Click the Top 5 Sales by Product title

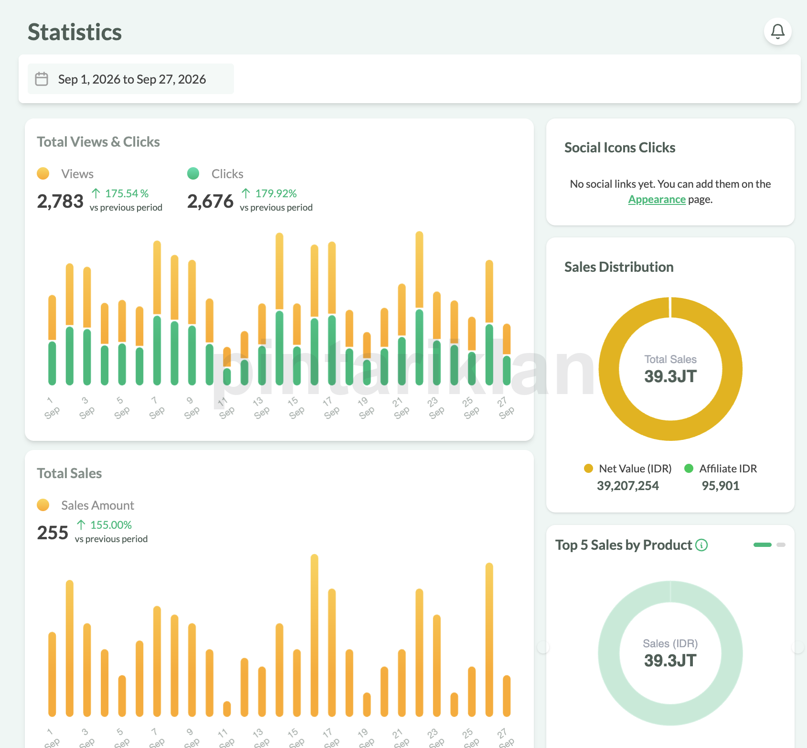624,545
